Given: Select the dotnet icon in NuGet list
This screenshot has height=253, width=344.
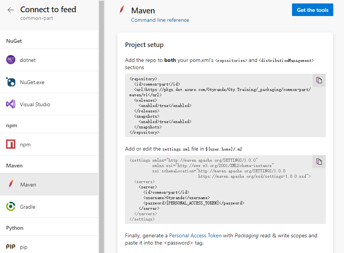Looking at the screenshot, I should point(11,60).
